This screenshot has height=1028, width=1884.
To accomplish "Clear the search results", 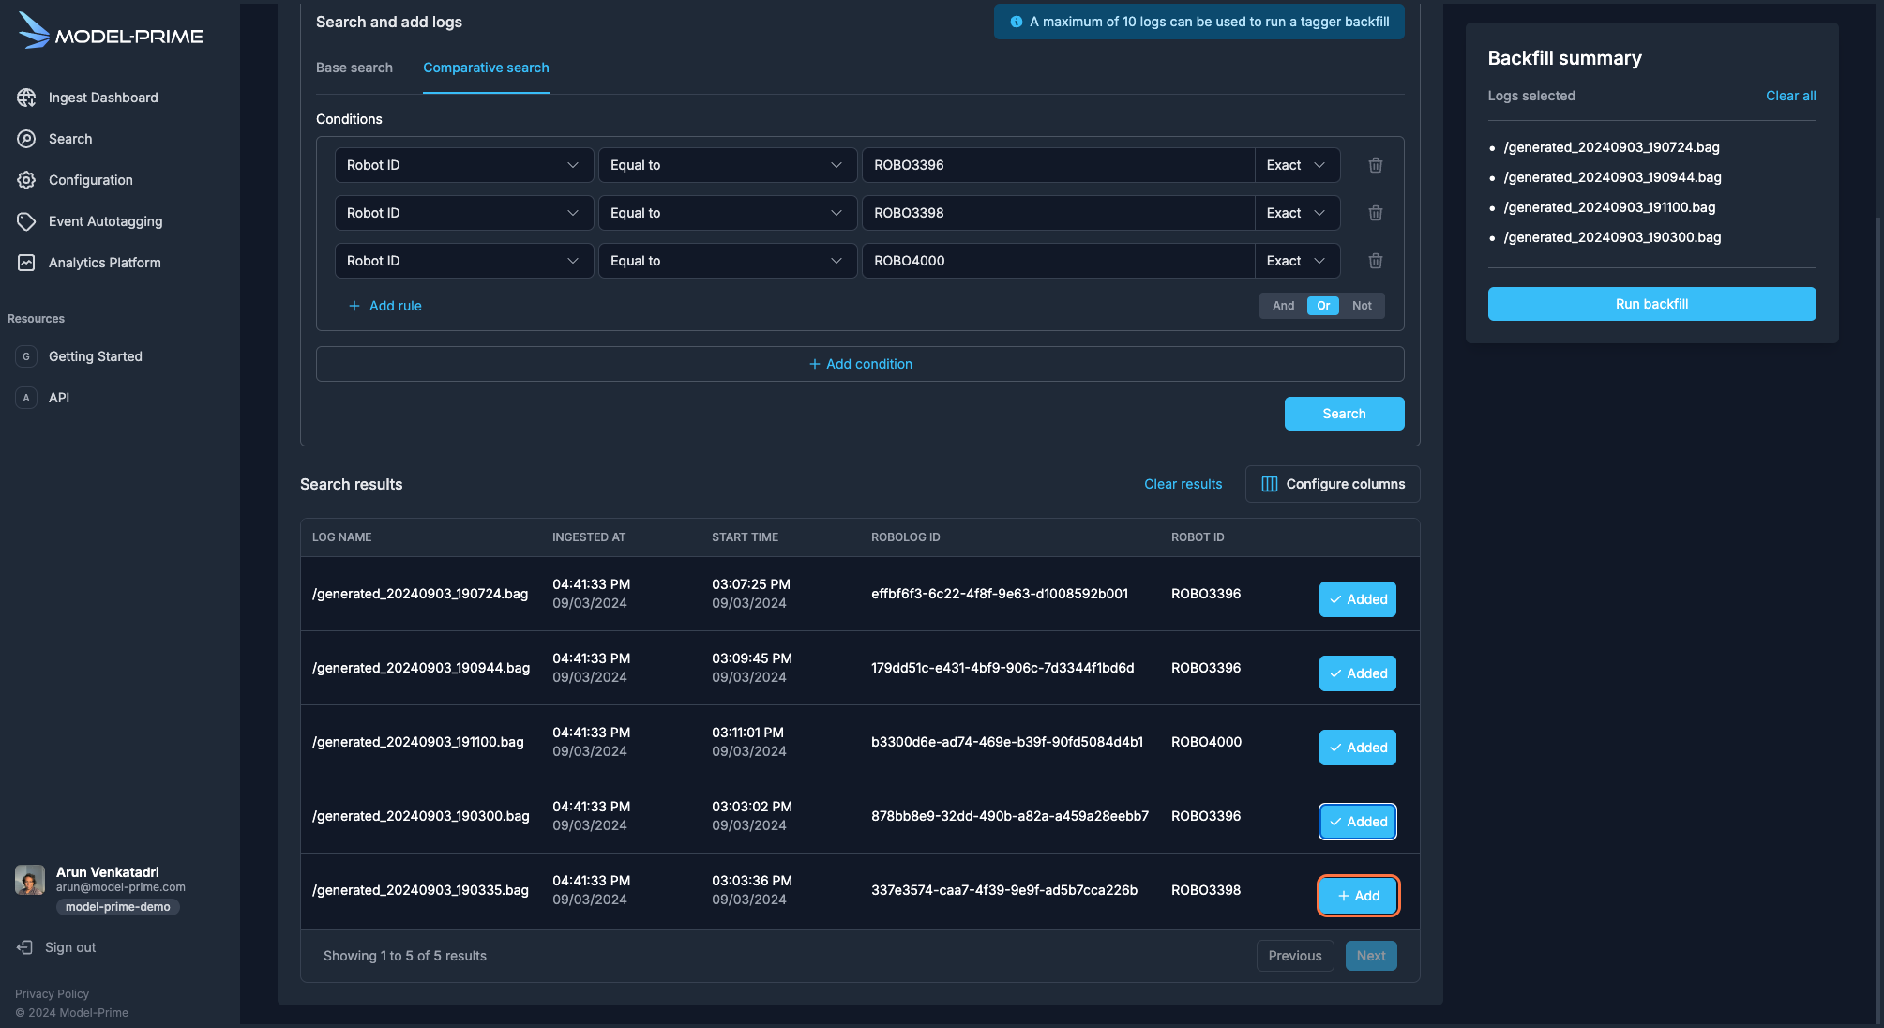I will (1183, 484).
